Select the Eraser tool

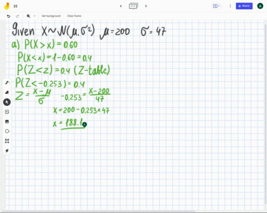click(7, 92)
